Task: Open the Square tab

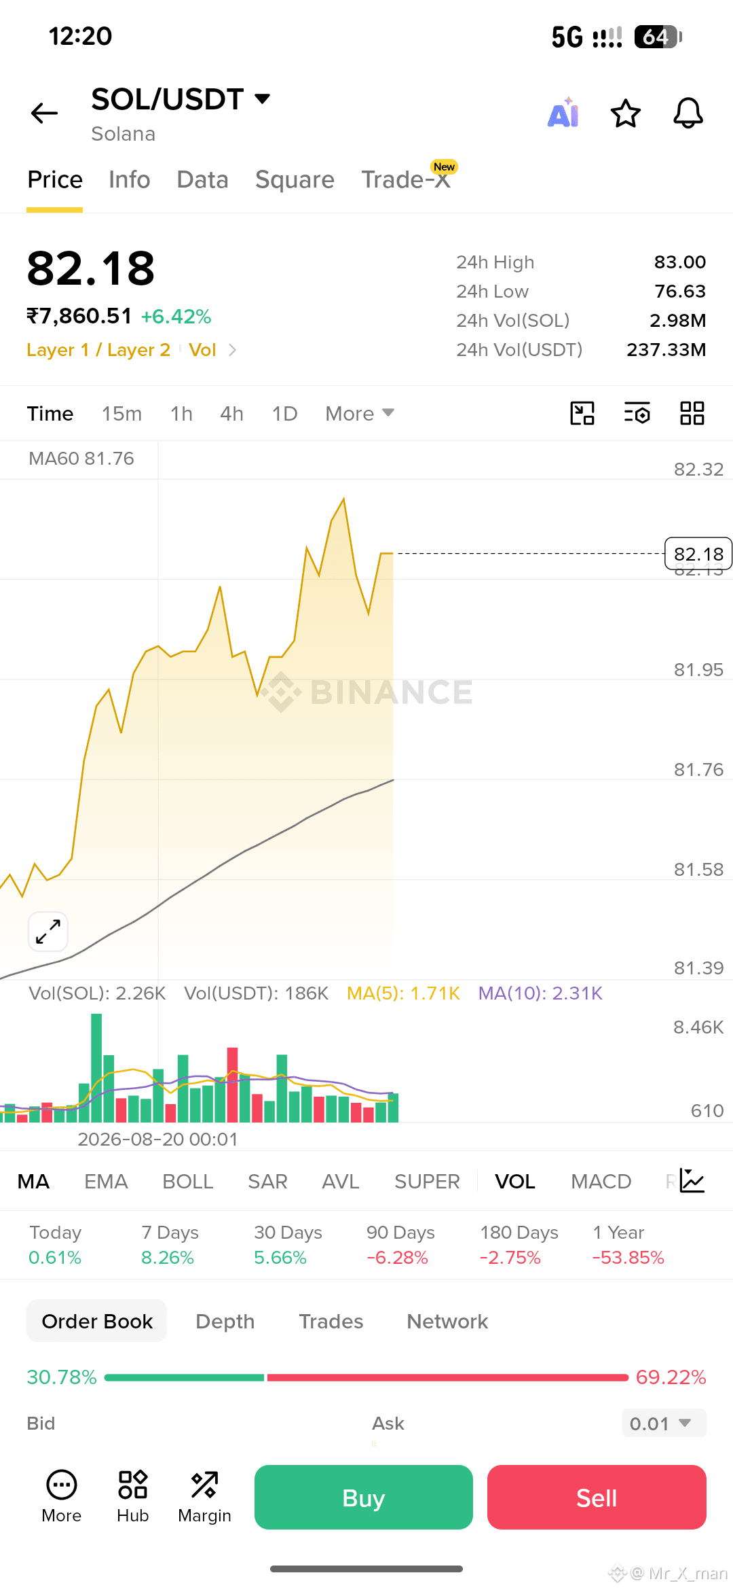Action: [x=295, y=179]
